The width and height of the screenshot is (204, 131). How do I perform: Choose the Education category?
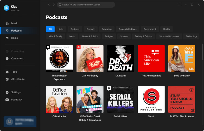click(107, 29)
